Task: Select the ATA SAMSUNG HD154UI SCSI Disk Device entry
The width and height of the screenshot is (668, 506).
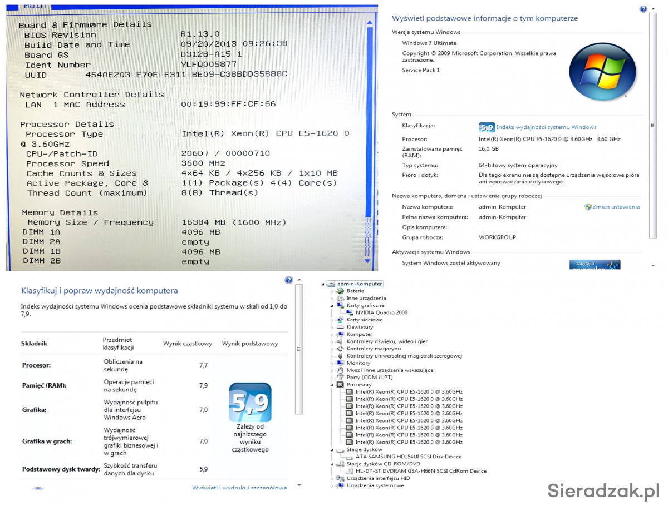Action: pos(408,457)
